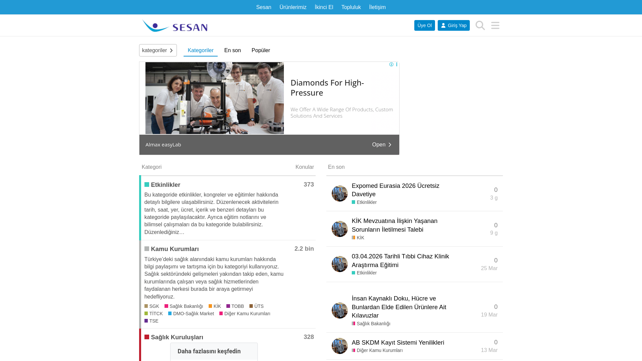
Task: Open topic 03.04.2026 Tarihli Tıbbi Cihaz Klinik
Action: pos(400,261)
